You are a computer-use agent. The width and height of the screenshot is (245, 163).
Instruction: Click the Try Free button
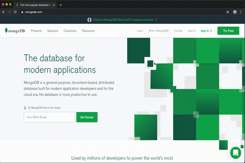(x=228, y=31)
